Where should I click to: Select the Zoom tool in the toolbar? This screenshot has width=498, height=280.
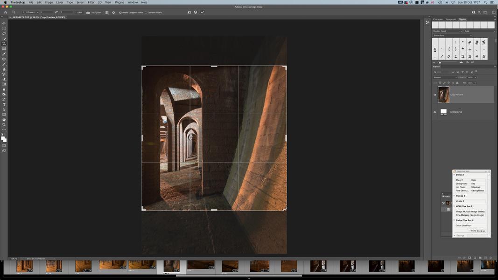click(x=4, y=125)
